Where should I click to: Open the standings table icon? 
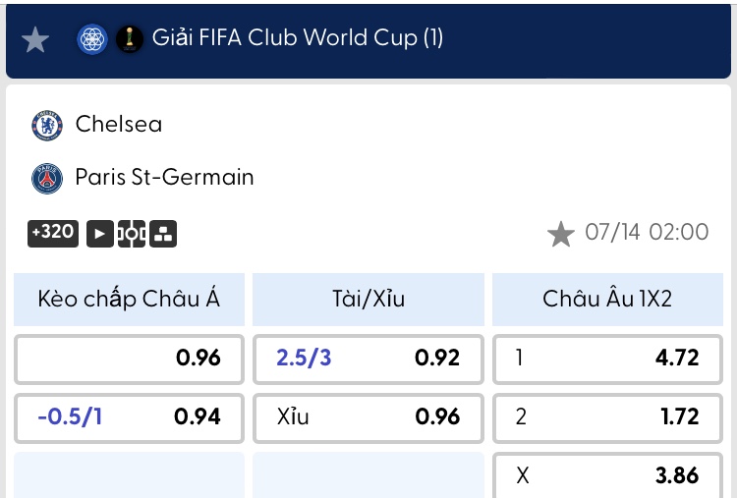coord(163,234)
